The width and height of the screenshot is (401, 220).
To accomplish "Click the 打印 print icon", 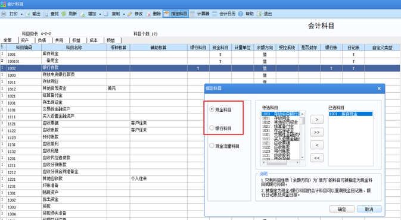I will (x=4, y=14).
